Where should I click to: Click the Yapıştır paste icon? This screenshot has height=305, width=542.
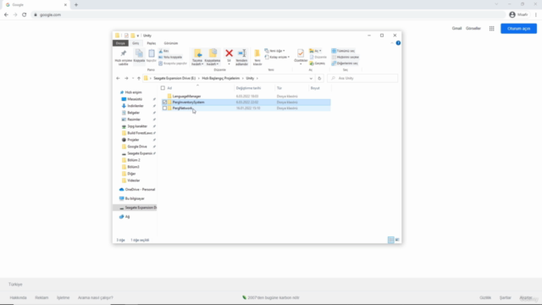tap(152, 56)
